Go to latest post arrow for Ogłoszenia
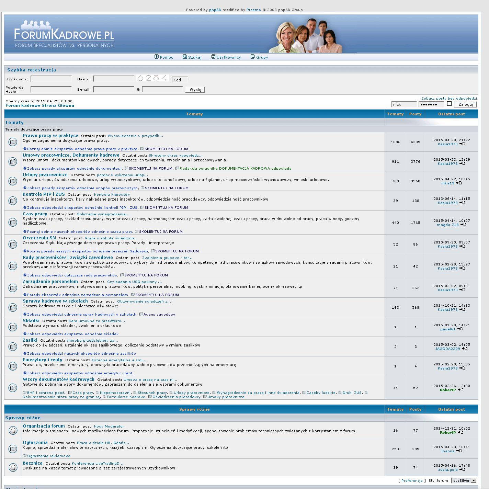This screenshot has width=489, height=489. coord(459,451)
